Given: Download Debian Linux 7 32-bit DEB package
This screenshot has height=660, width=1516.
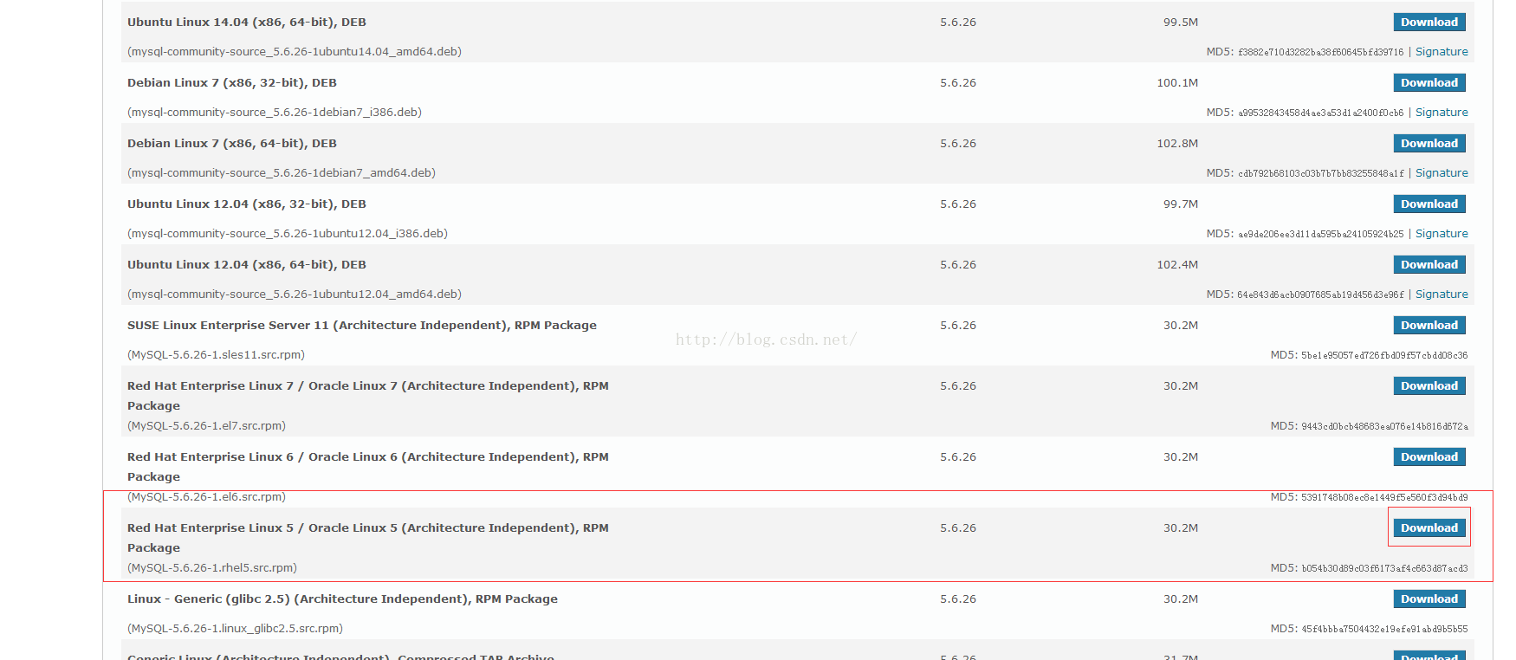Looking at the screenshot, I should (1429, 83).
